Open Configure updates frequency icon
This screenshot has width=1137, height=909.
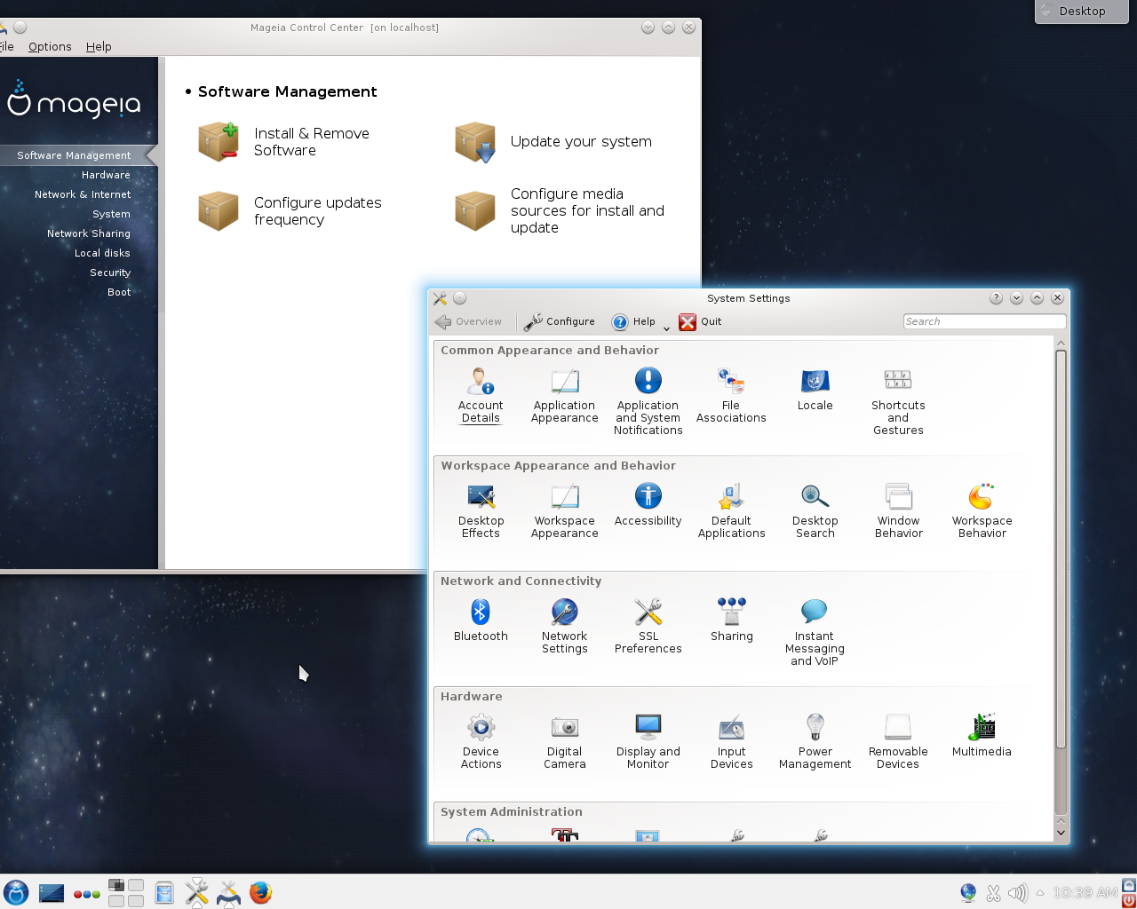[219, 211]
